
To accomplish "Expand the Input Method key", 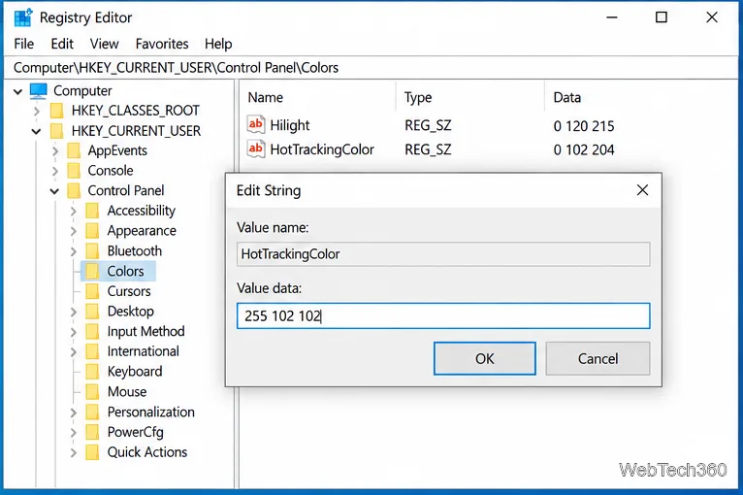I will click(x=74, y=332).
